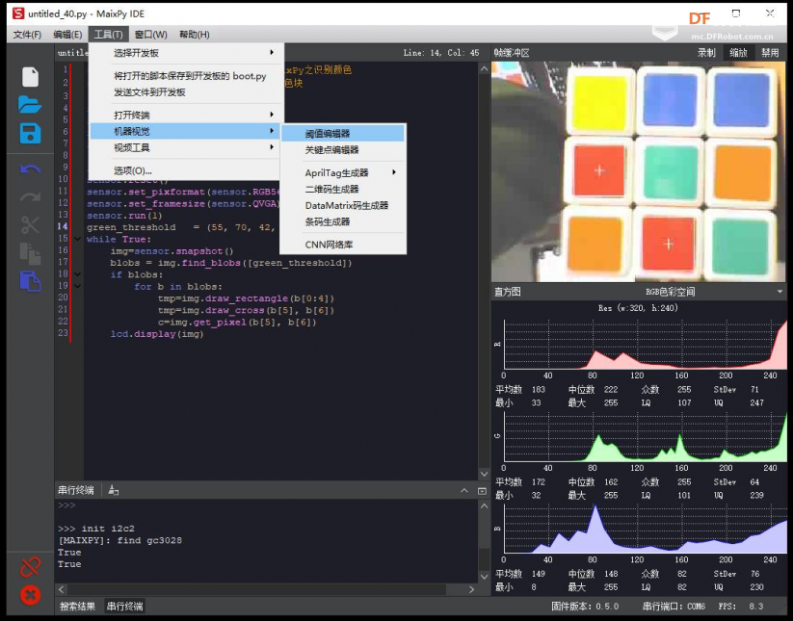Viewport: 793px width, 621px height.
Task: Expand the 打开终端 submenu
Action: [x=185, y=115]
